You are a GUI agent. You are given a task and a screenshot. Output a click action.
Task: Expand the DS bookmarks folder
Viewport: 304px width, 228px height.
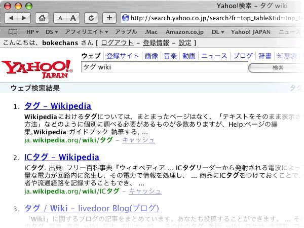tap(51, 31)
